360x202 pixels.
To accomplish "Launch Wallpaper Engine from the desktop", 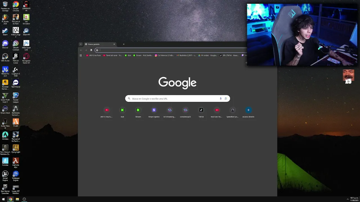I will [16, 176].
